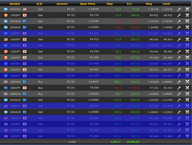
Task: Sort positions by the P/L header
Action: (130, 4)
